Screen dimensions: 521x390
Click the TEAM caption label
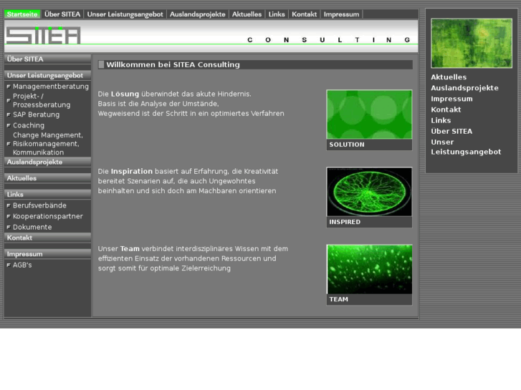pyautogui.click(x=338, y=299)
